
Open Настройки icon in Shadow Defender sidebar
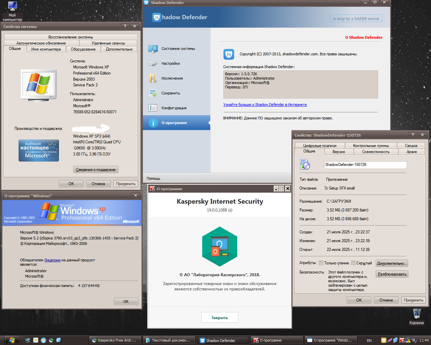point(153,63)
